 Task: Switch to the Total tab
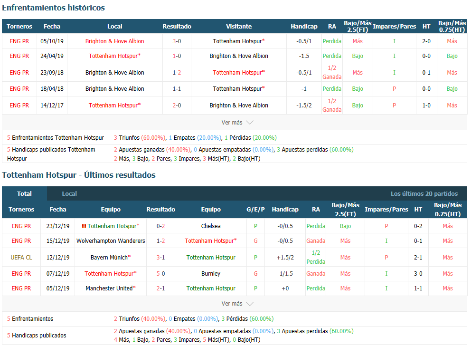click(24, 193)
